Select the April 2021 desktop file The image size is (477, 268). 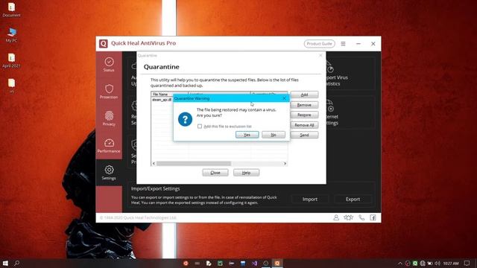(12, 60)
